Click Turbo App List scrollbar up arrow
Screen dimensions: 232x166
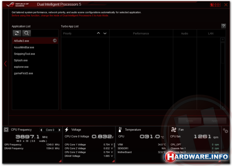click(223, 39)
